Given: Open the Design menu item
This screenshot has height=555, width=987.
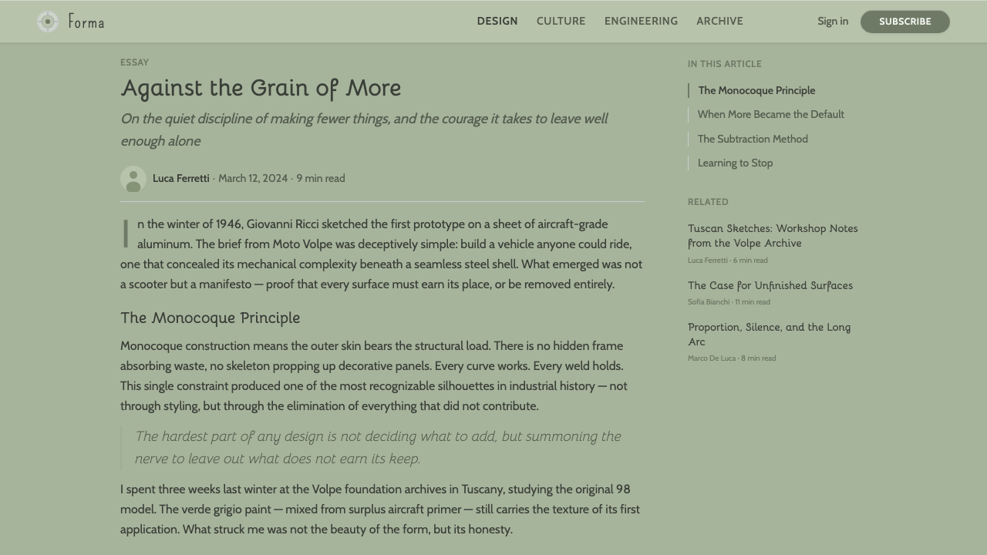Looking at the screenshot, I should click(497, 22).
